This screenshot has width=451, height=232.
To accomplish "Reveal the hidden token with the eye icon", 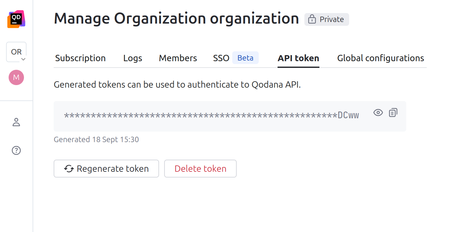I will click(x=378, y=112).
